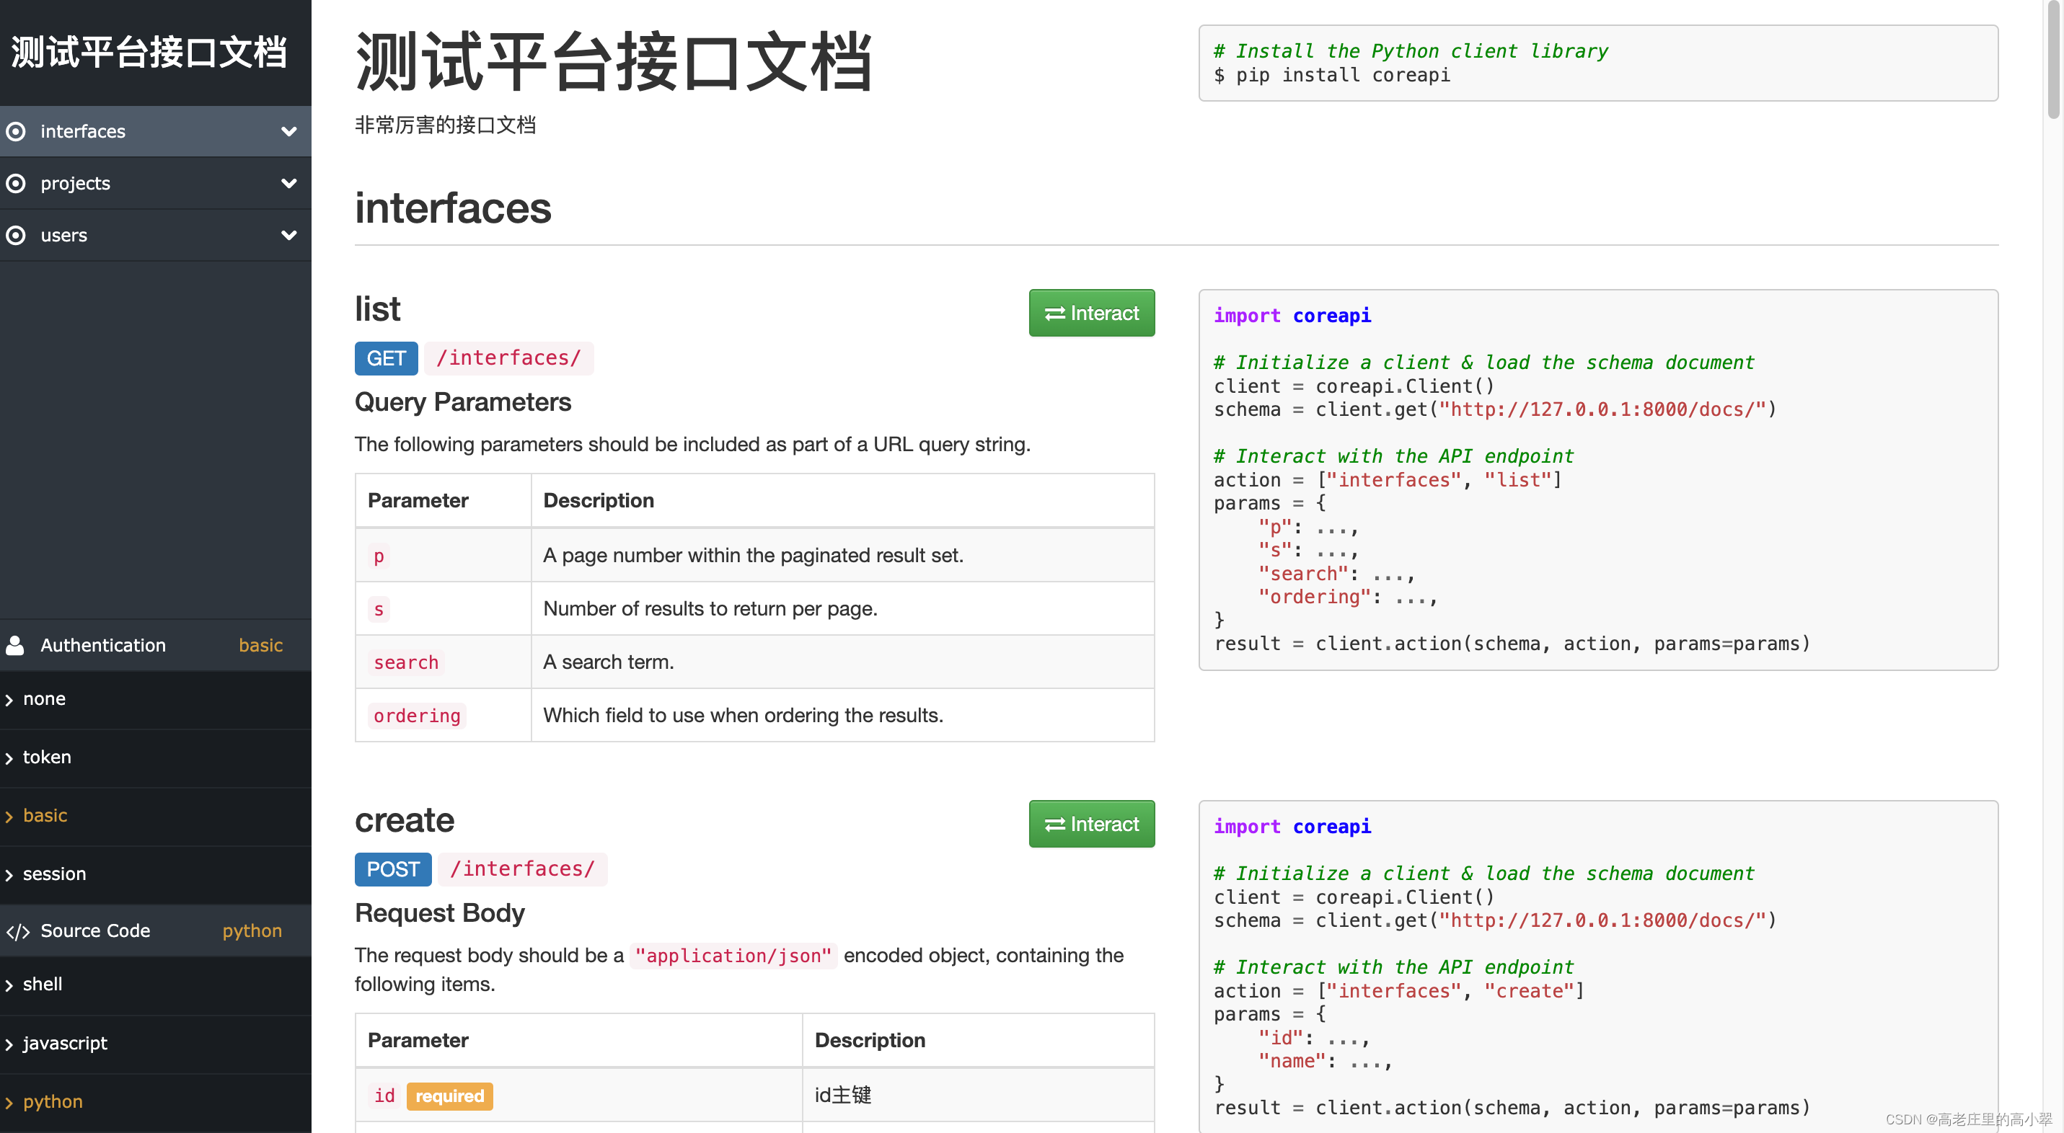Viewport: 2064px width, 1133px height.
Task: Open the Authentication menu header
Action: pyautogui.click(x=103, y=645)
